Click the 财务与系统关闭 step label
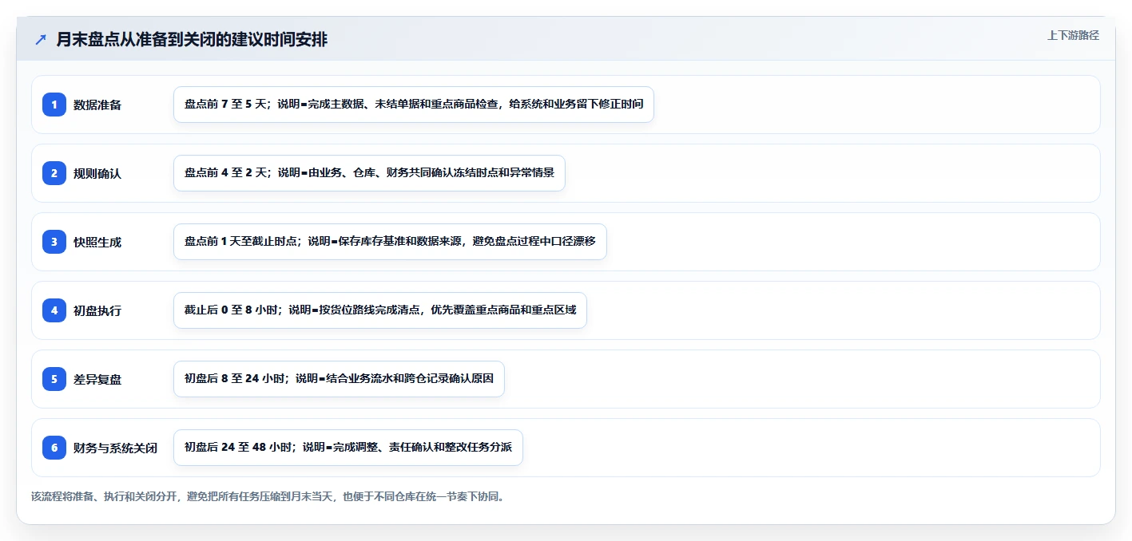Viewport: 1132px width, 541px height. [115, 448]
